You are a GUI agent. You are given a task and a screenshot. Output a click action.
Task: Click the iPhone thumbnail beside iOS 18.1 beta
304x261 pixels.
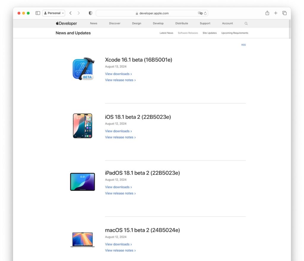point(82,126)
